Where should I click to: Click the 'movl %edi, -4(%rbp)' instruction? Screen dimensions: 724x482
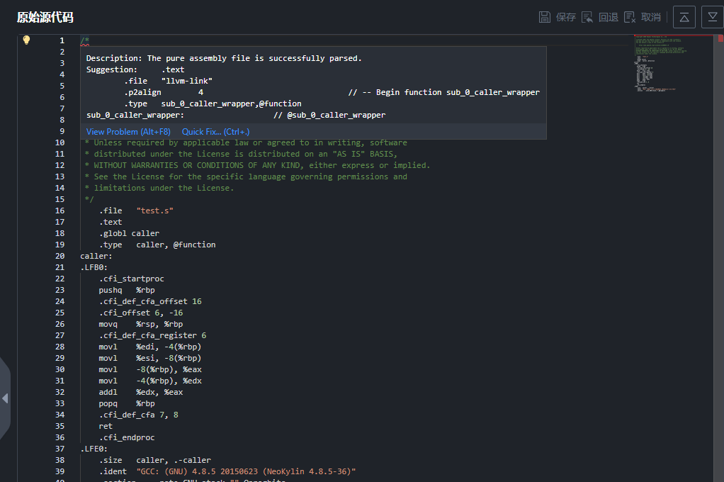150,347
